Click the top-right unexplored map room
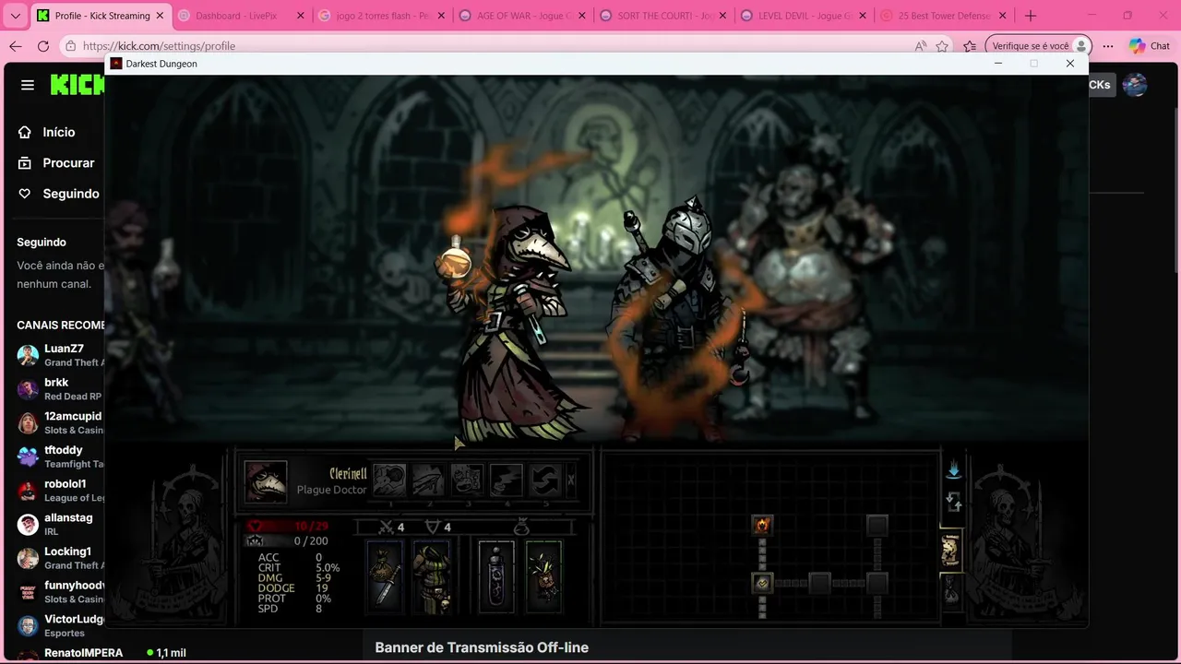Image resolution: width=1181 pixels, height=664 pixels. [877, 525]
